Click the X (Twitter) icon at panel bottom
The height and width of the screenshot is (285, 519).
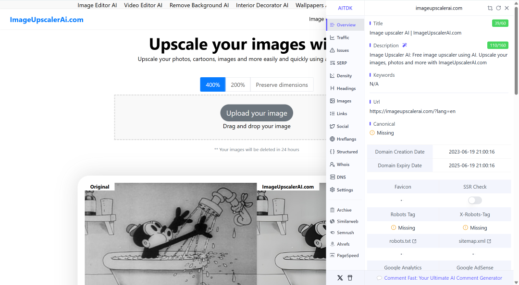click(x=340, y=278)
